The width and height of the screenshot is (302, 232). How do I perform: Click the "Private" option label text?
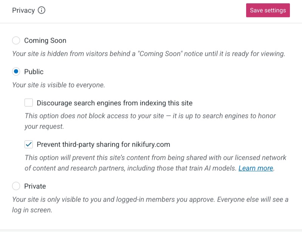tap(35, 186)
